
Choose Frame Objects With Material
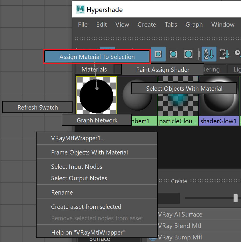pyautogui.click(x=97, y=152)
